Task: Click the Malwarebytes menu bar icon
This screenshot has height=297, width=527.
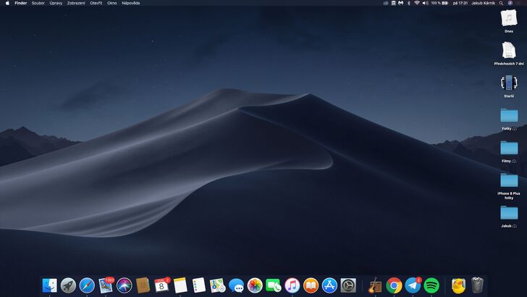Action: pos(400,3)
